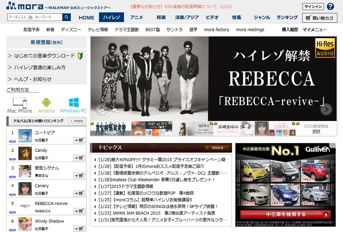The image size is (343, 232).
Task: Switch to the ランキング tab
Action: tap(287, 18)
